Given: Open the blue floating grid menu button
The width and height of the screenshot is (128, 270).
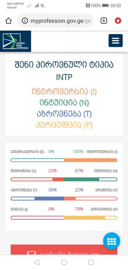Looking at the screenshot, I should [112, 241].
